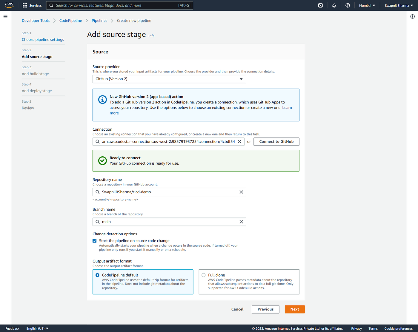Click the search magnifier in Branch name field
Viewport: 418px width, 332px height.
(98, 222)
